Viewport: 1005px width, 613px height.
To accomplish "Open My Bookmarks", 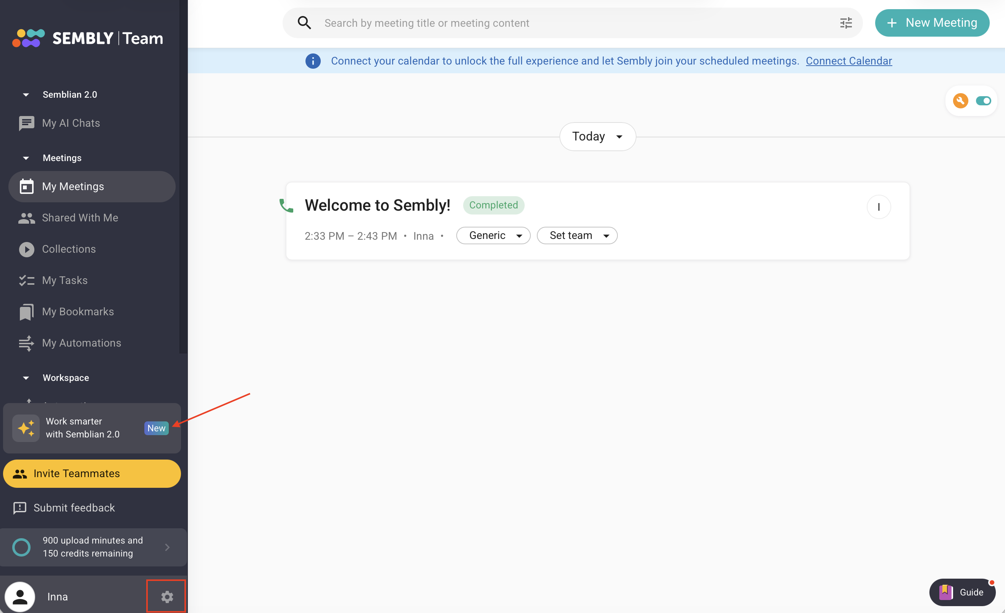I will click(78, 311).
